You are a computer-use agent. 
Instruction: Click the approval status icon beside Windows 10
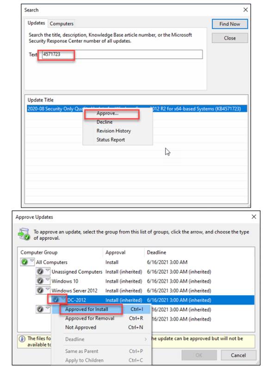coord(40,281)
